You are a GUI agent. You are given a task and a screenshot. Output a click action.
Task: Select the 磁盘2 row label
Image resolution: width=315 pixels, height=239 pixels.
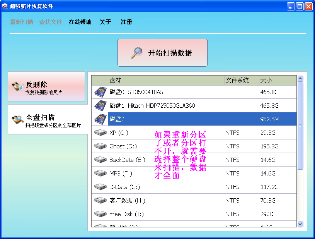coord(117,119)
